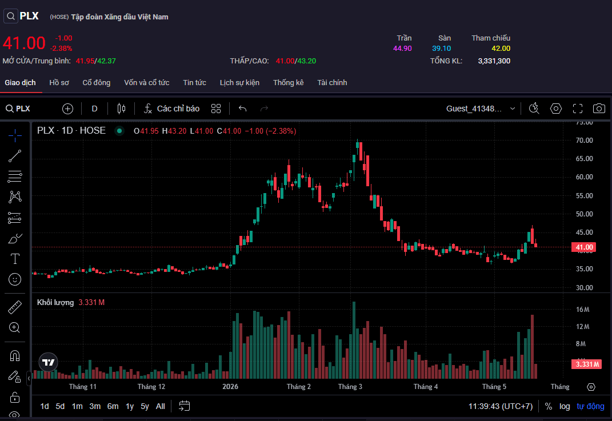Open indicator templates grid icon

(x=216, y=109)
